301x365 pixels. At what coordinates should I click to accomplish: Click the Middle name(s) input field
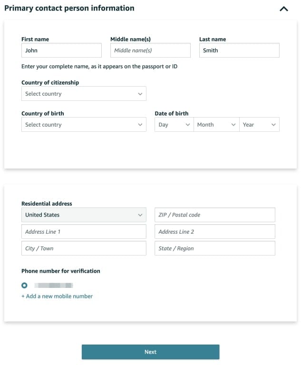coord(150,50)
